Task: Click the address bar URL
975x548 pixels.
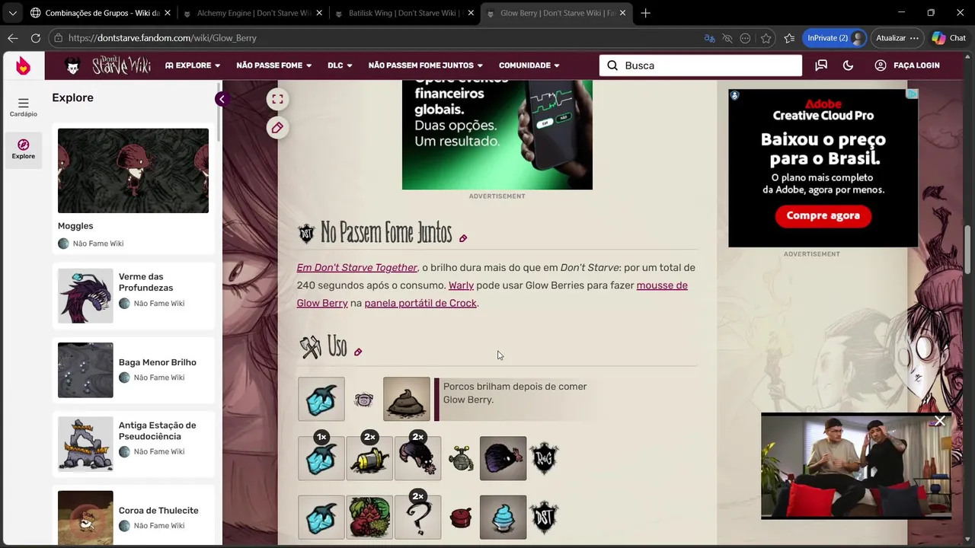Action: (x=162, y=38)
